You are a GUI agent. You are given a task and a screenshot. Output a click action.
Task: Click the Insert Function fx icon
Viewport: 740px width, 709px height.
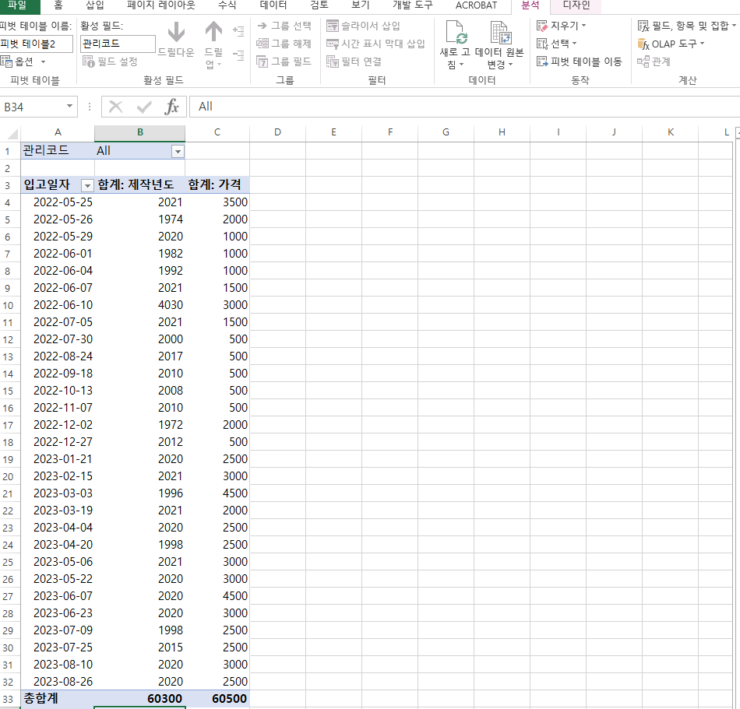click(x=171, y=107)
